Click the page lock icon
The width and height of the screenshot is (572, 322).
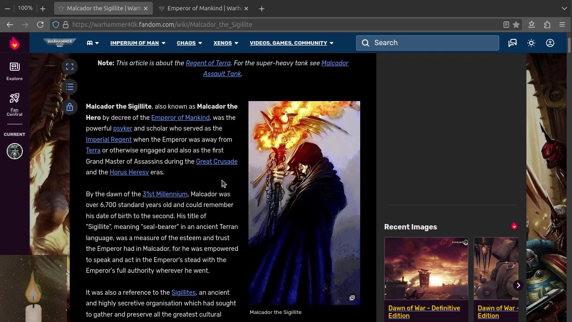[x=70, y=107]
